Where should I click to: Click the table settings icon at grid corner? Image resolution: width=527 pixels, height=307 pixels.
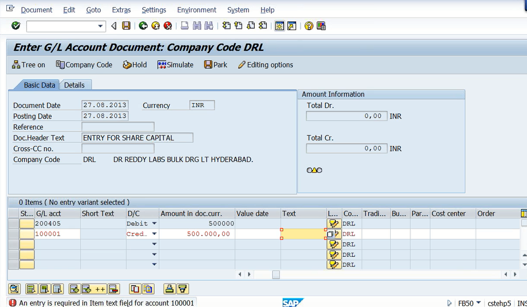[x=523, y=213]
